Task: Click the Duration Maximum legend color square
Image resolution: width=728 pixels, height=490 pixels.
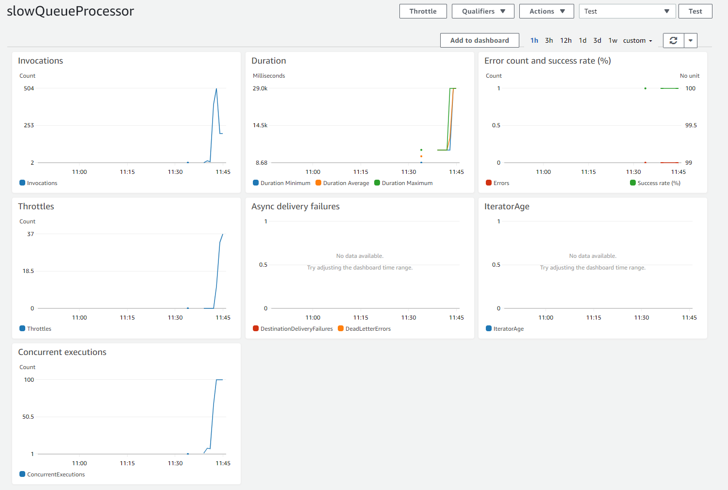Action: click(x=377, y=183)
